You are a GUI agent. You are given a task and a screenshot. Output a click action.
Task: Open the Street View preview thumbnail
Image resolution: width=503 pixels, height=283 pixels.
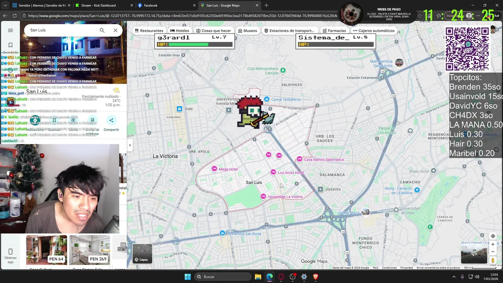pyautogui.click(x=474, y=254)
